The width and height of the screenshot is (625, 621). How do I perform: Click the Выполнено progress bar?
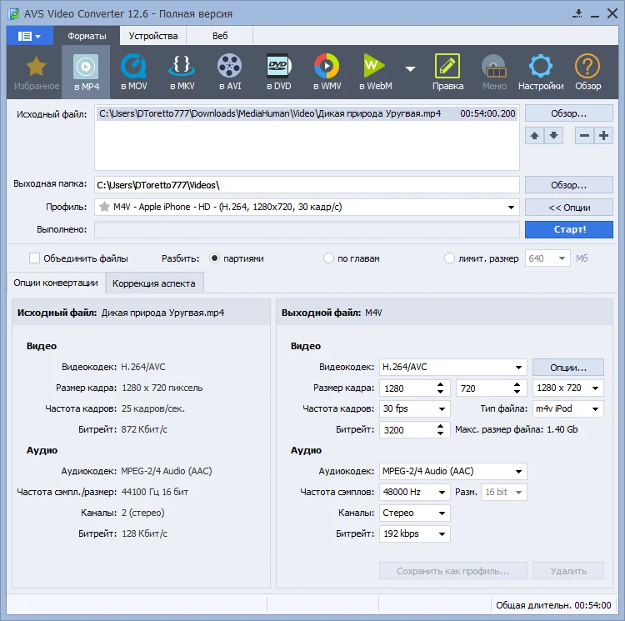[x=307, y=229]
